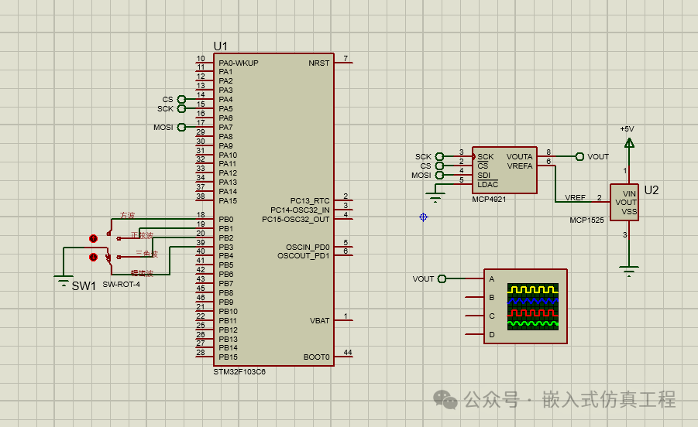Click the VBAT pin label
The height and width of the screenshot is (427, 698).
pos(320,321)
